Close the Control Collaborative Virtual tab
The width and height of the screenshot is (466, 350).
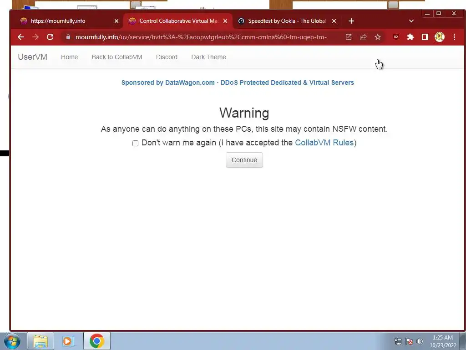(225, 21)
